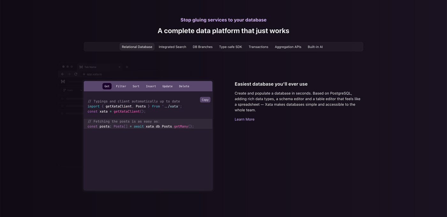Select the Type-safe SDK feature tab
The image size is (447, 217).
pyautogui.click(x=230, y=47)
